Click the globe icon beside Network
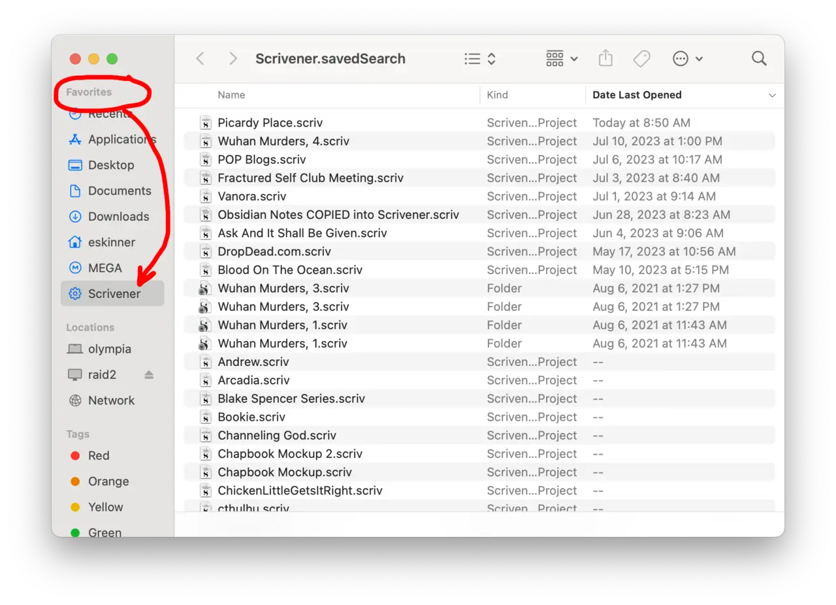This screenshot has width=836, height=605. [75, 401]
